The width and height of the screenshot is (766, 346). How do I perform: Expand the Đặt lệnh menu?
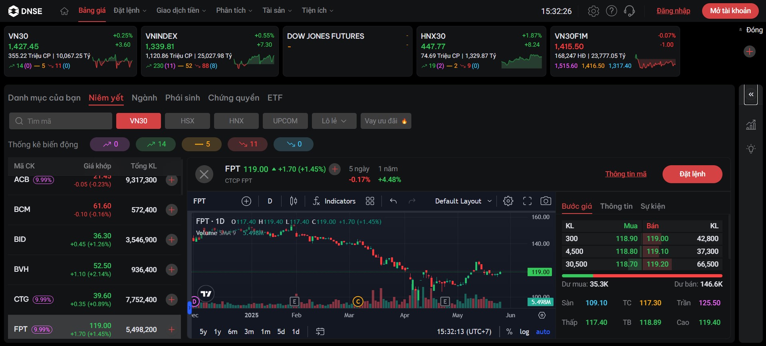tap(130, 11)
